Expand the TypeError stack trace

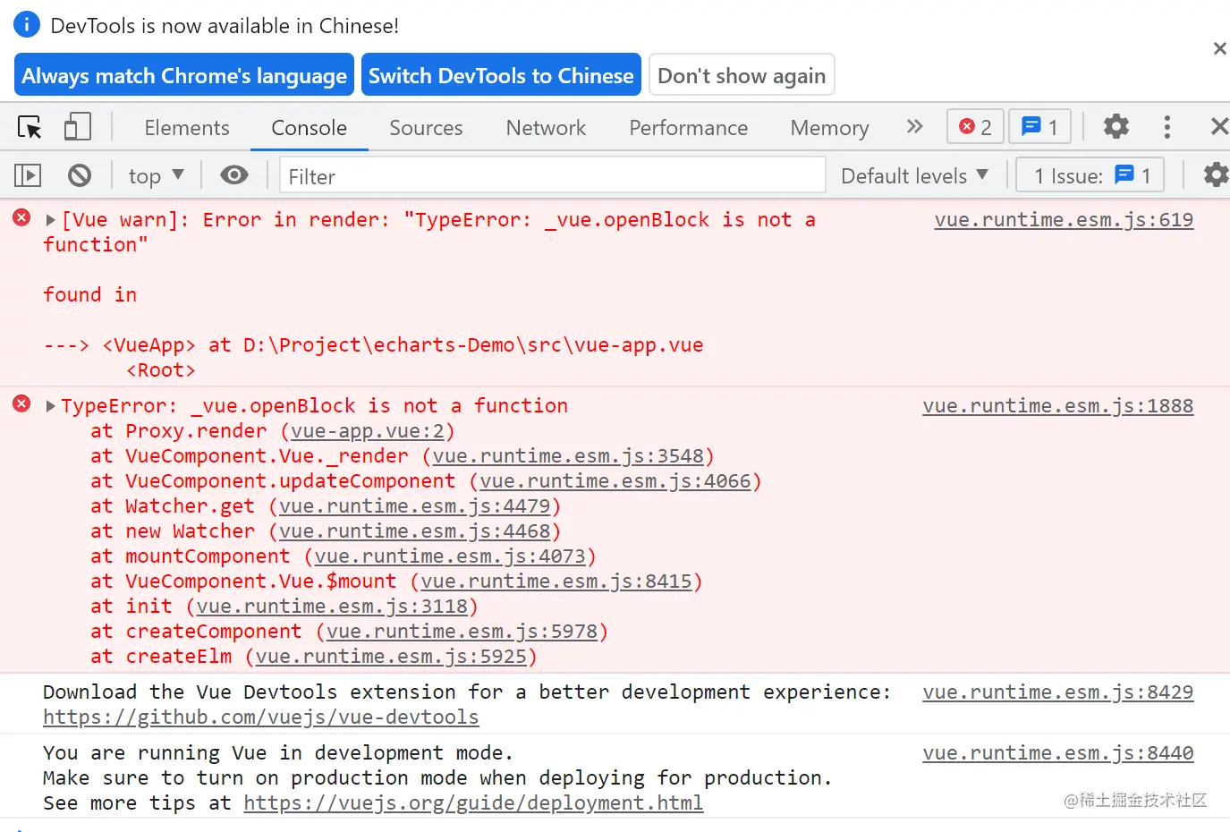tap(51, 405)
